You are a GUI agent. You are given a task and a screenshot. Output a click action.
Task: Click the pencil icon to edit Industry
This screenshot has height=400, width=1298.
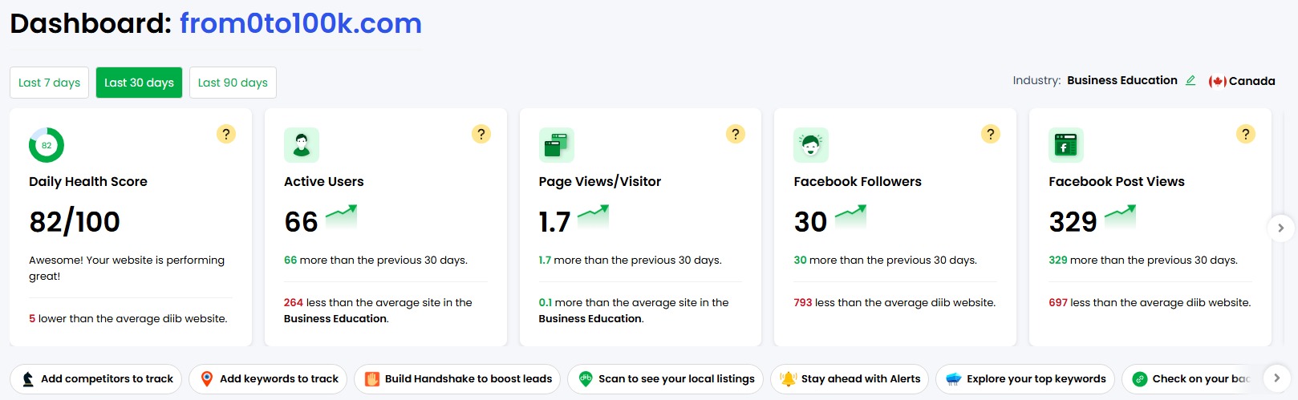tap(1191, 80)
